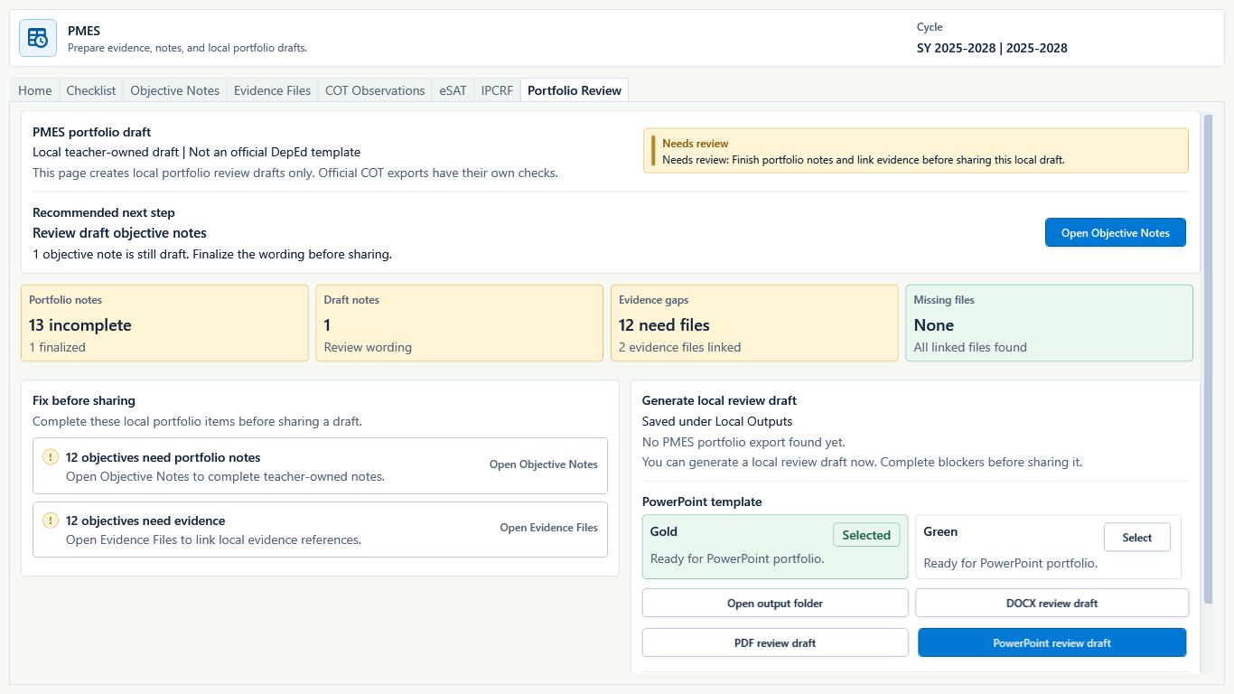
Task: Choose the Green PowerPoint template via Select
Action: coord(1137,537)
